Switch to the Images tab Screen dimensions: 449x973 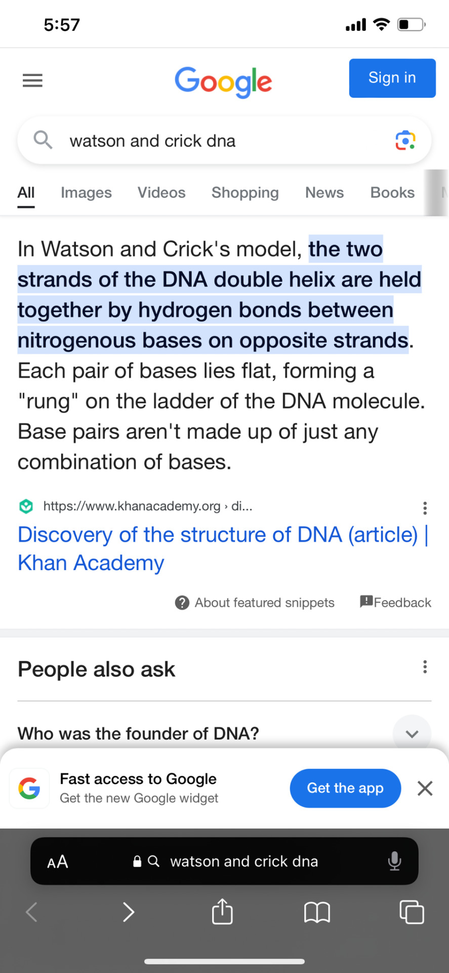click(86, 193)
